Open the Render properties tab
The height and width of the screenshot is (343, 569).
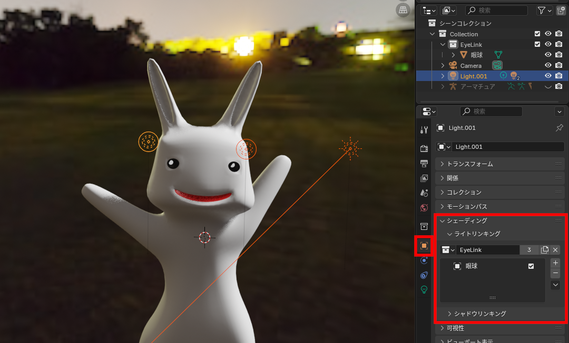click(424, 148)
